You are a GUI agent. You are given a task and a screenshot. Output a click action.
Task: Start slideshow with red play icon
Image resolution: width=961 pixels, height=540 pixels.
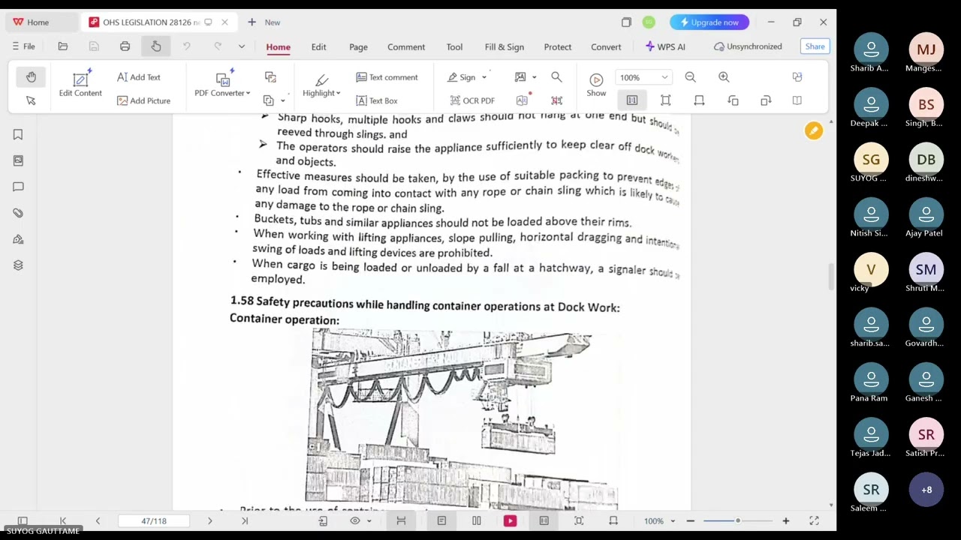click(510, 520)
